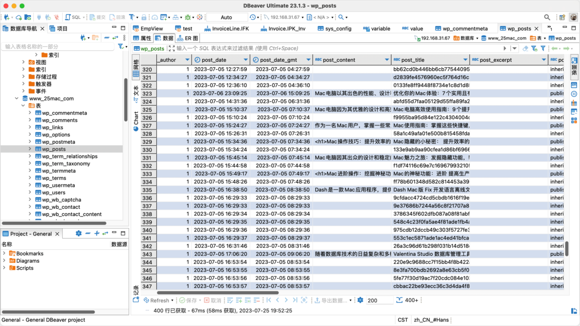Viewport: 580px width, 326px height.
Task: Select cell 2023-07-05 17:06:20 in post_date
Action: pos(220,254)
